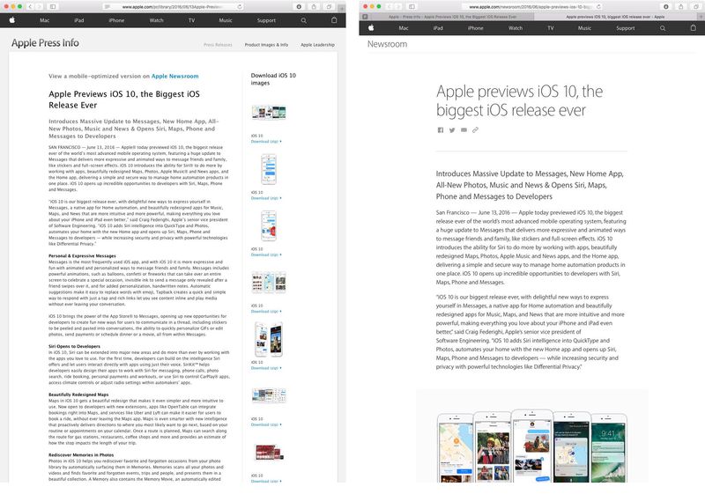Reload page in right Safari window
Screen dimensions: 705x494
coord(598,7)
